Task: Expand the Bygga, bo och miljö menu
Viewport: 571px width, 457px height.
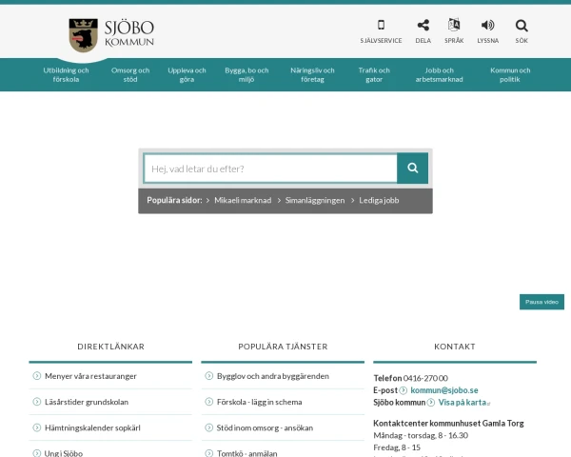Action: (x=246, y=74)
